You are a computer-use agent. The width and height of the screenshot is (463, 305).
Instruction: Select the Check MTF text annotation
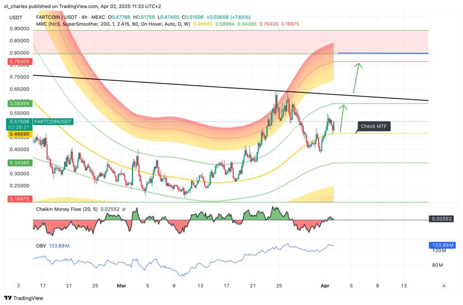[373, 126]
